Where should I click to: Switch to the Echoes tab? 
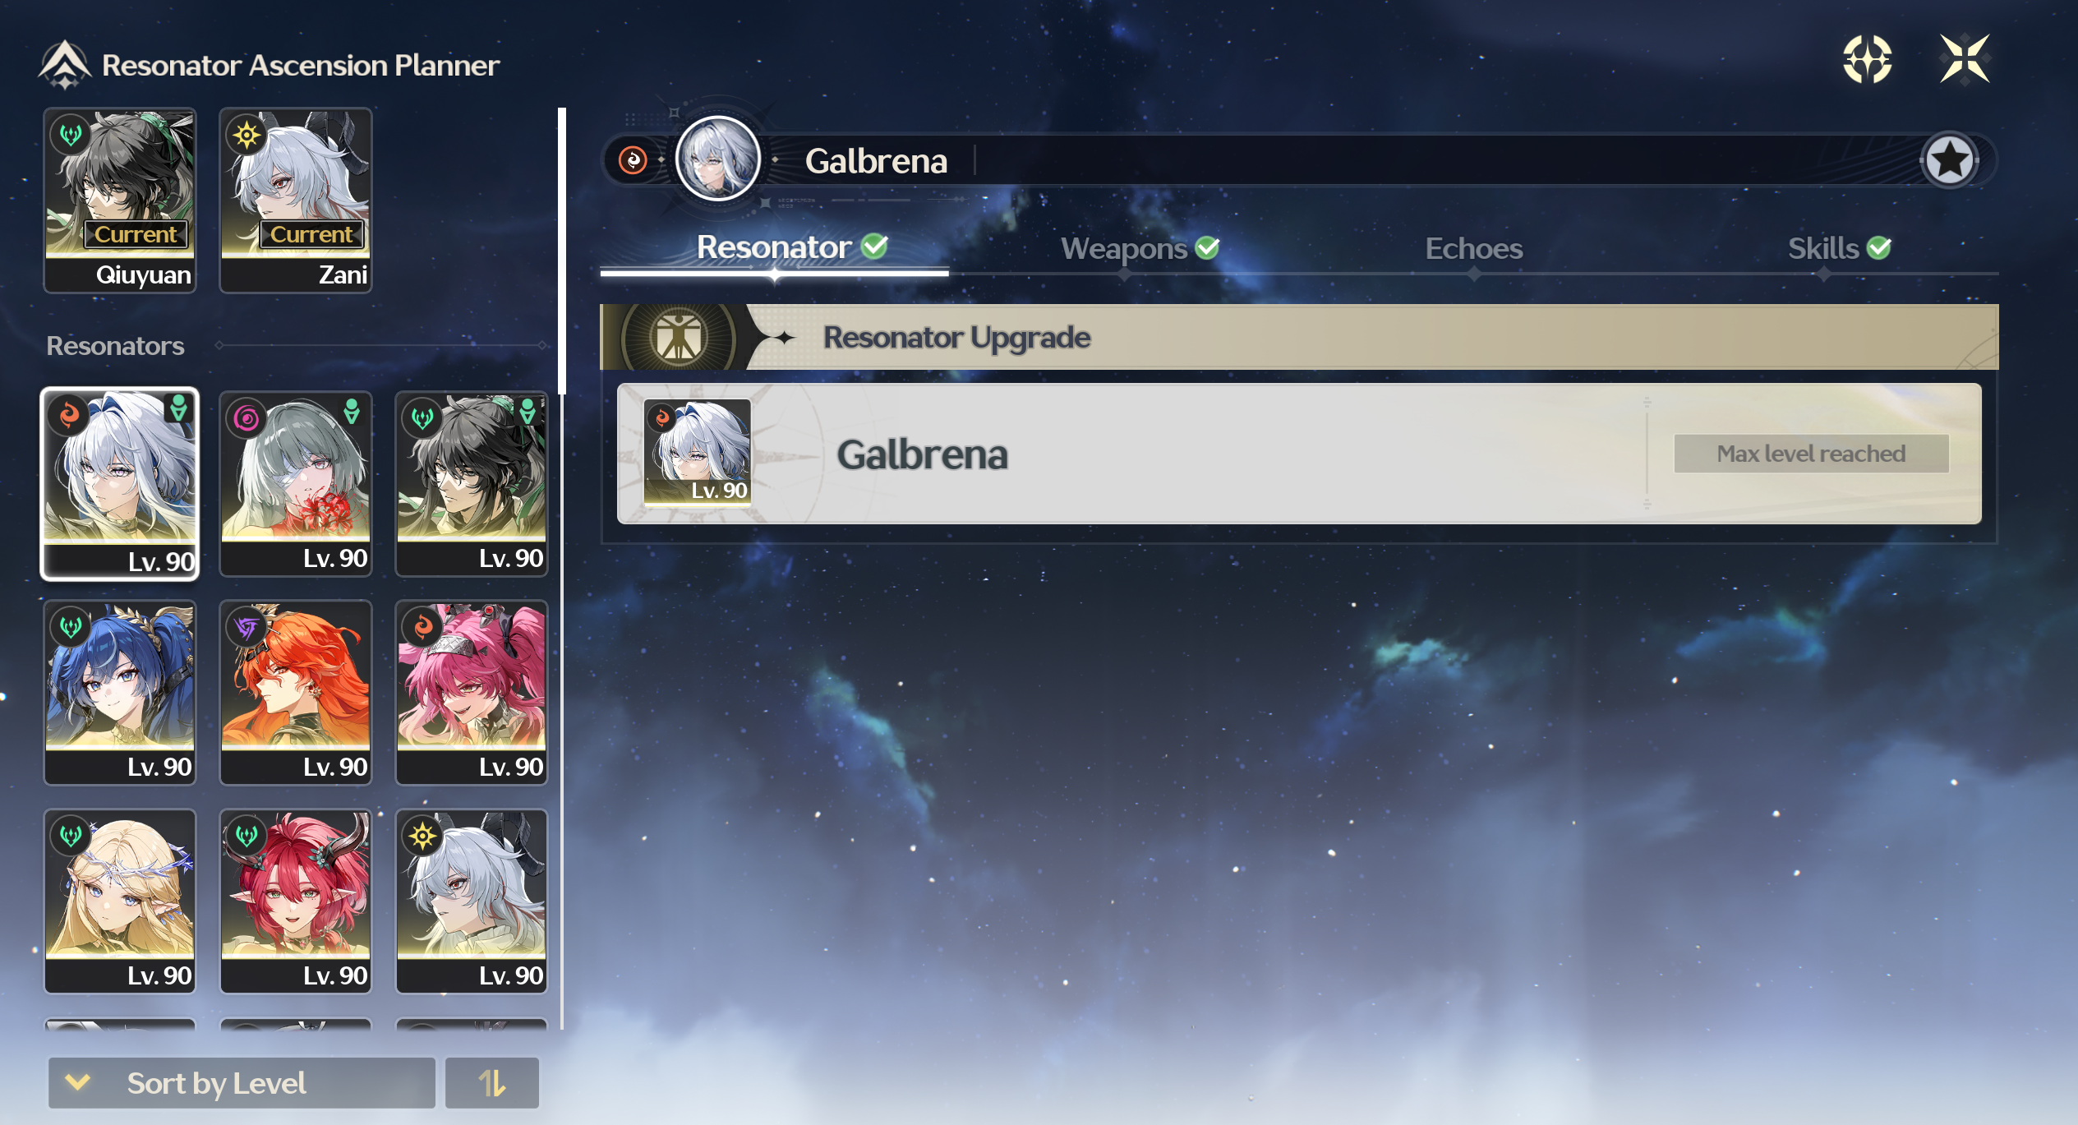click(1473, 248)
